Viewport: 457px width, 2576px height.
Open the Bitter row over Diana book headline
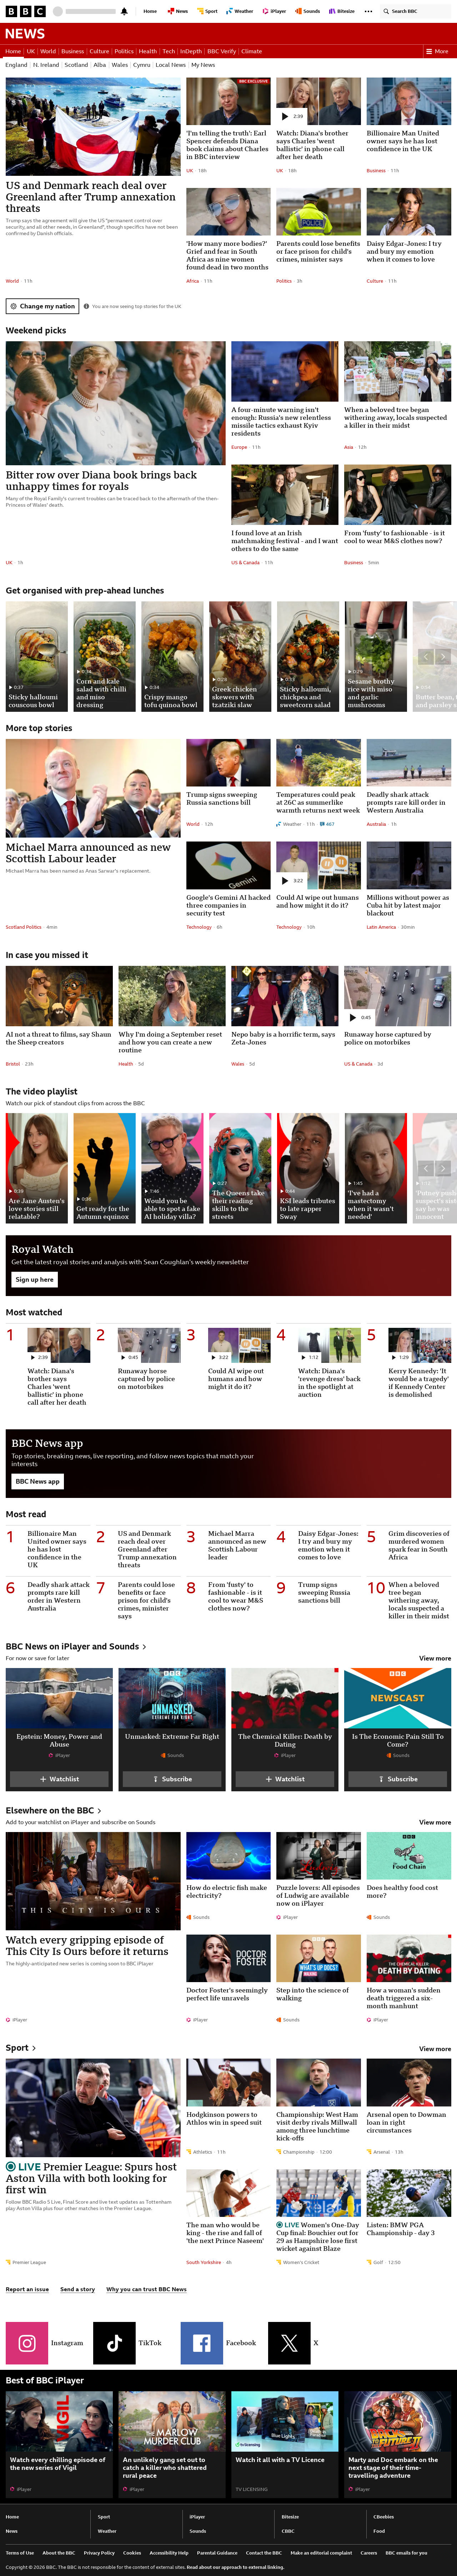pyautogui.click(x=101, y=481)
